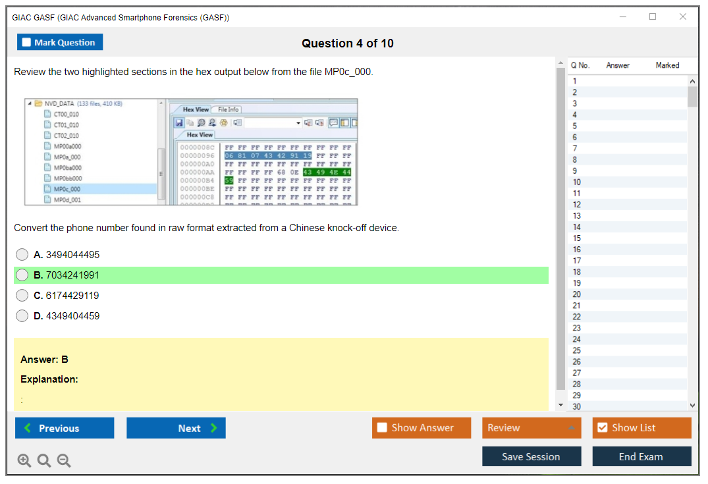Click the Save Session button
Viewport: 708px width, 484px height.
pos(531,456)
